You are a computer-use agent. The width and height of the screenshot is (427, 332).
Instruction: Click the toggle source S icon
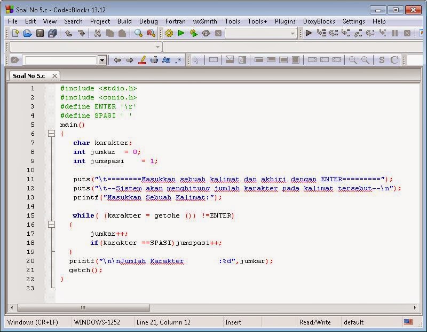382,60
